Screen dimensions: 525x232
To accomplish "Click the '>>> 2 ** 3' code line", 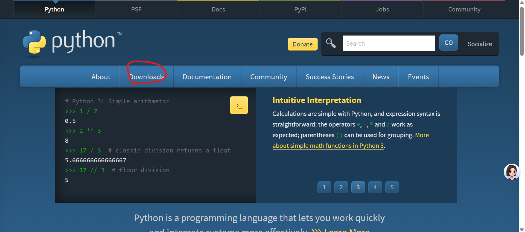I will [x=83, y=131].
